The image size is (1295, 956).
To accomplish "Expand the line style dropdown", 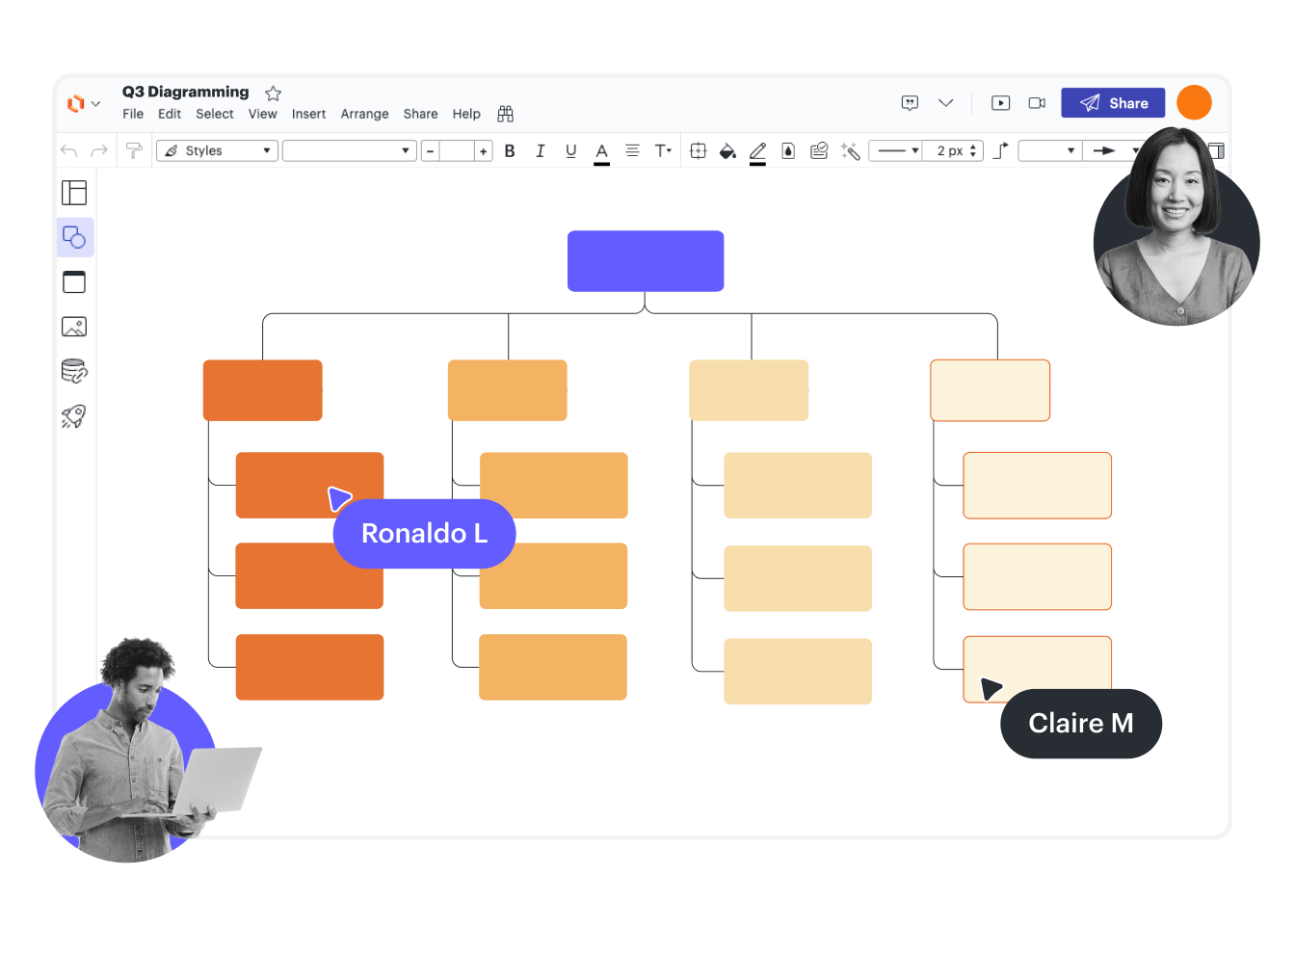I will [896, 150].
